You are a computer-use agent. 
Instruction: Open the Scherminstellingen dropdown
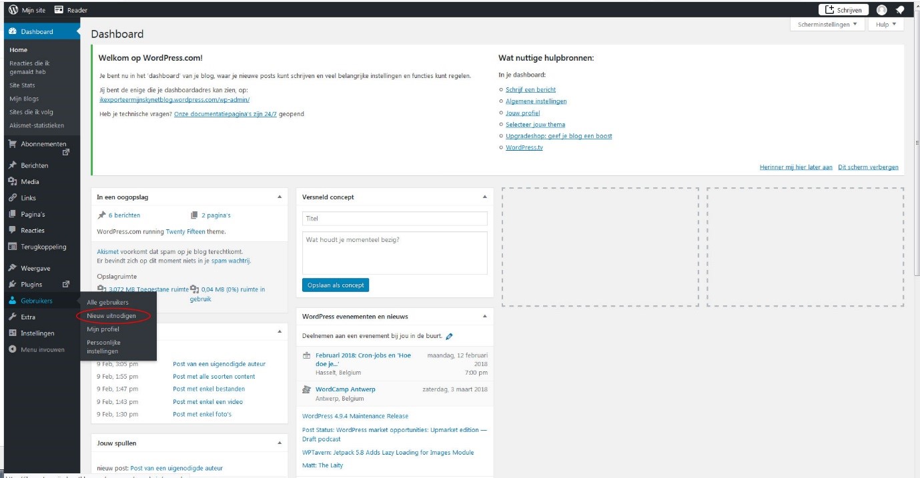[x=827, y=24]
